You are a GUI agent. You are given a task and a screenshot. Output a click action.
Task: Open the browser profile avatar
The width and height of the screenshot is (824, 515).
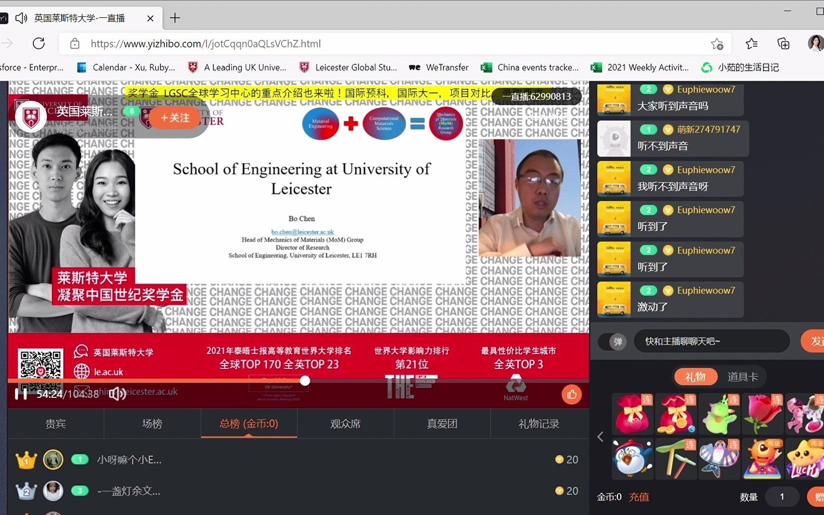[x=816, y=43]
